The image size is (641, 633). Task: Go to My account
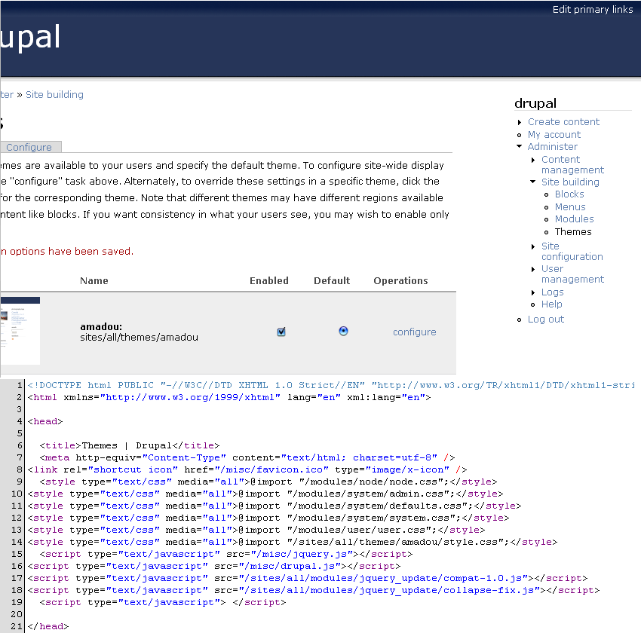click(x=554, y=134)
